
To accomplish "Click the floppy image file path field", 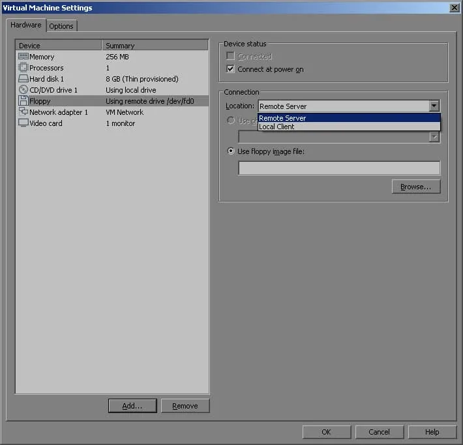I will coord(339,168).
